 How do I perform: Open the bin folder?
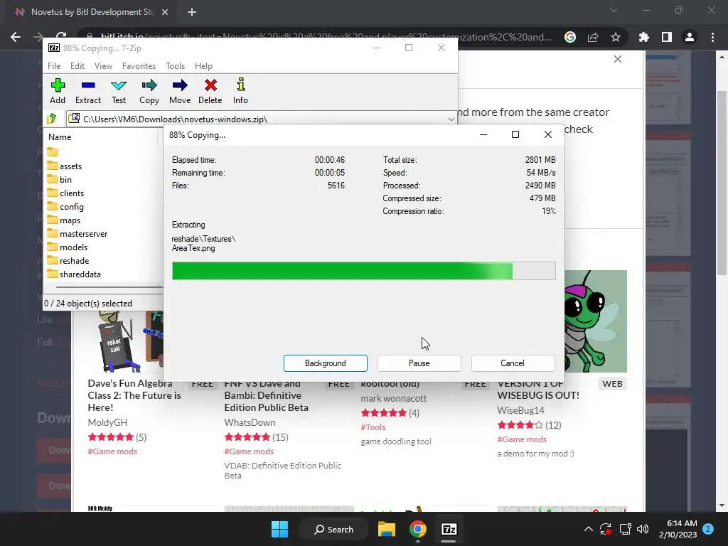pos(60,179)
